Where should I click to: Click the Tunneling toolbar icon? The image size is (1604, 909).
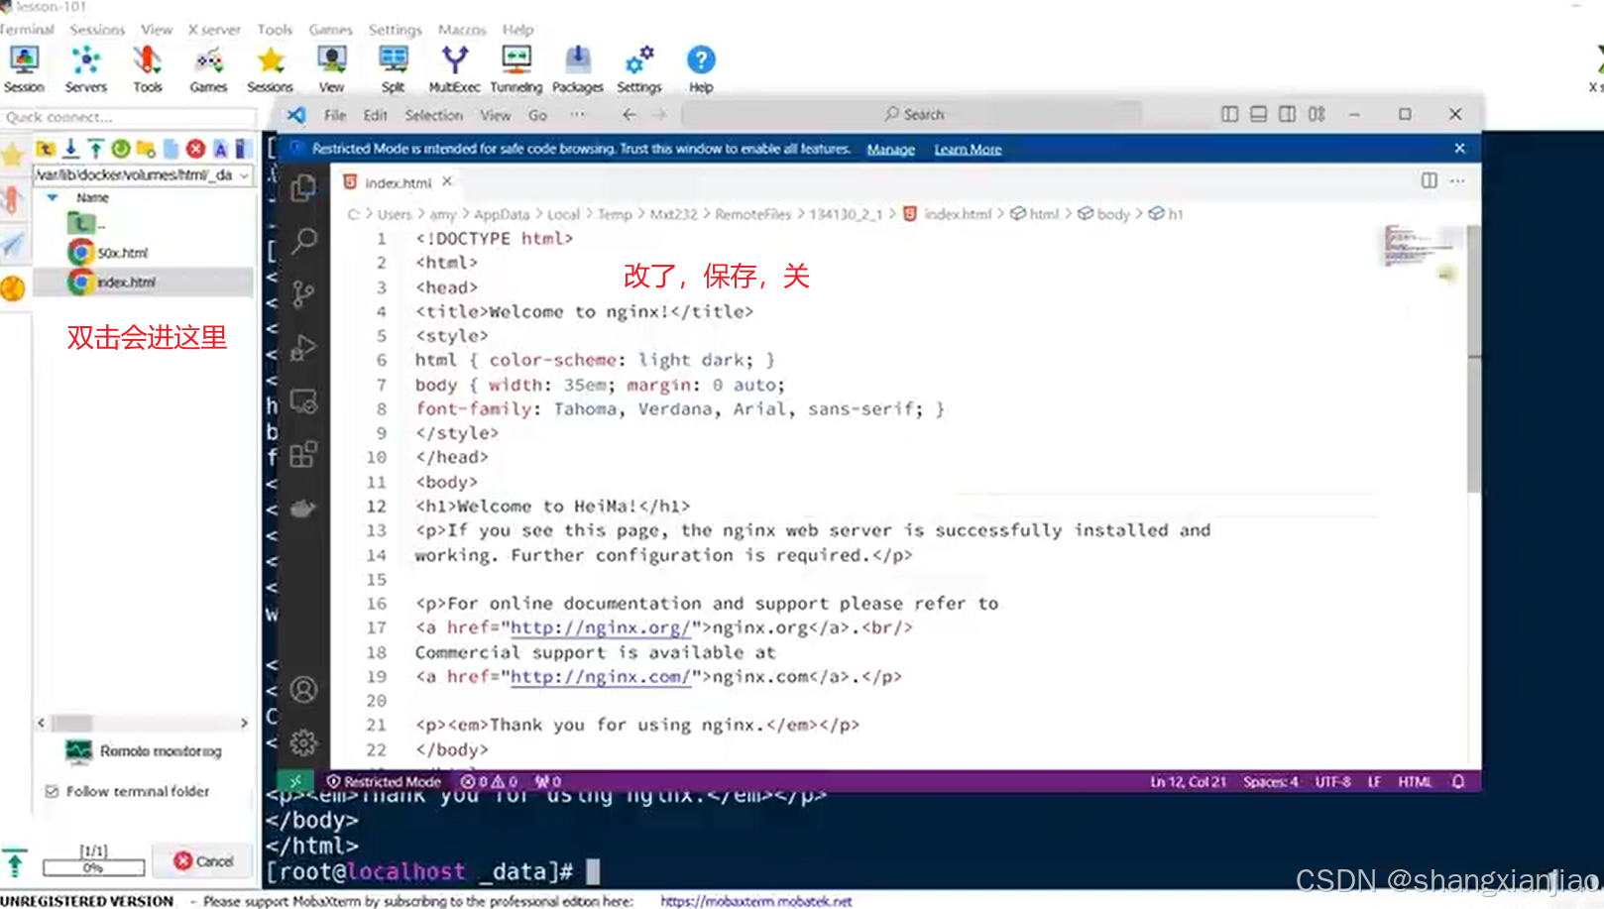coord(516,69)
